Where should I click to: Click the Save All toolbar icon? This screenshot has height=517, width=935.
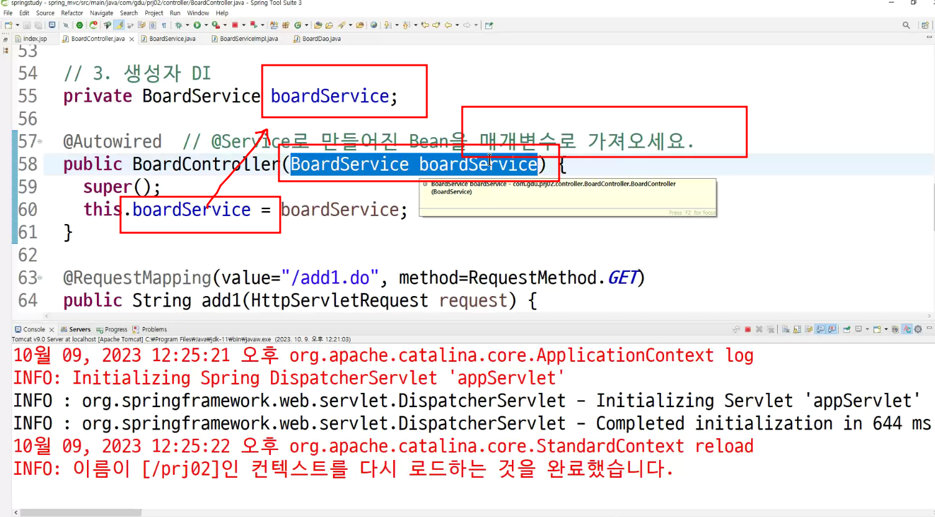click(x=38, y=25)
